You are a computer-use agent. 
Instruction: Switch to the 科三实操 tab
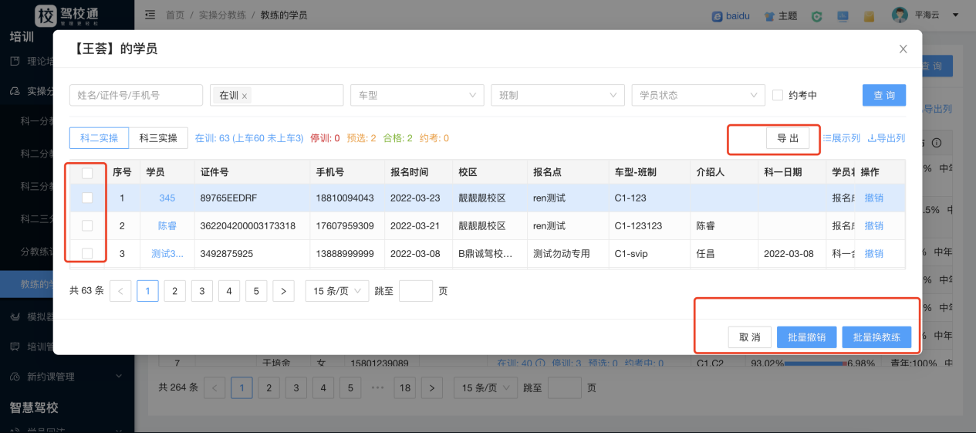[158, 138]
